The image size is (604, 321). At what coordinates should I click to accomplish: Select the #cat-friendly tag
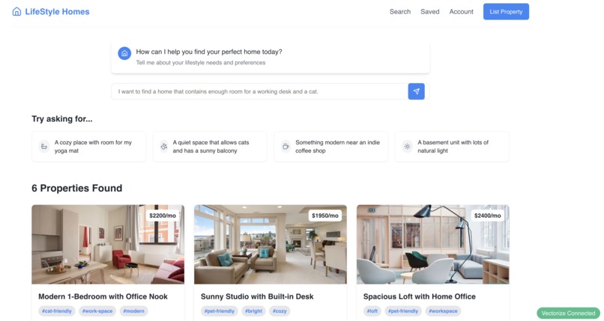pos(57,311)
